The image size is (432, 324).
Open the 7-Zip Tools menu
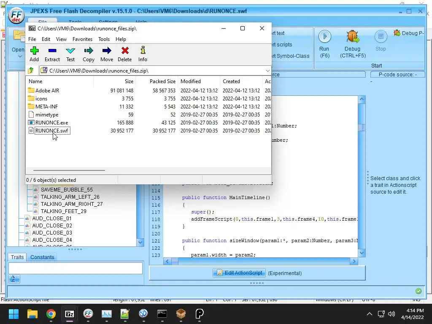click(x=104, y=39)
